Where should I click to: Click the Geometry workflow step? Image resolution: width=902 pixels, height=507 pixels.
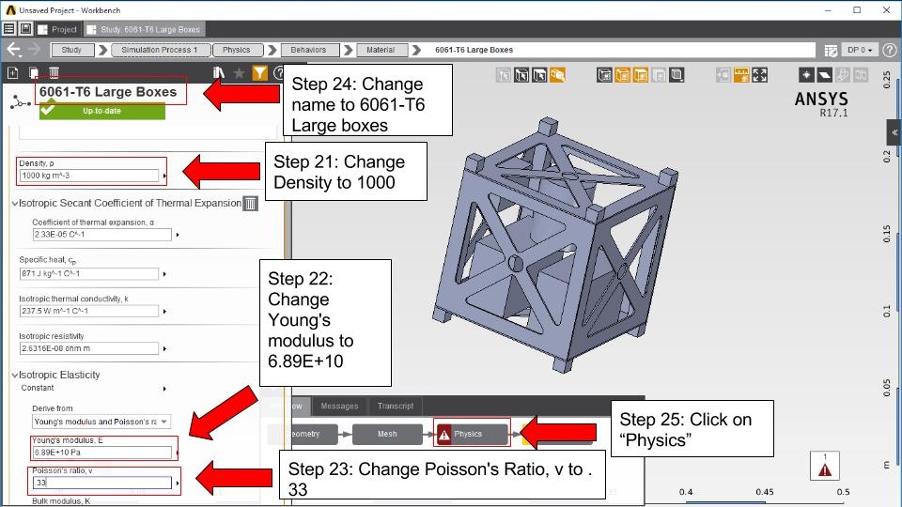click(x=303, y=434)
